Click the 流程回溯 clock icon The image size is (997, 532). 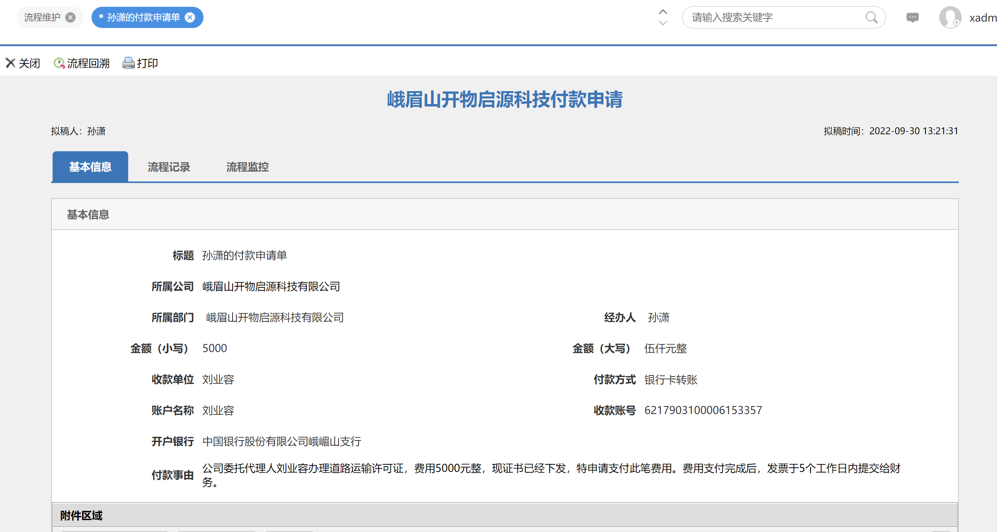point(59,63)
